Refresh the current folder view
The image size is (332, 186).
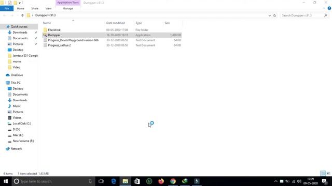[274, 16]
